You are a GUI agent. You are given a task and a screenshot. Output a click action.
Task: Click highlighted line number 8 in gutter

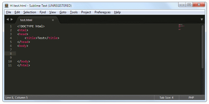click(x=11, y=54)
